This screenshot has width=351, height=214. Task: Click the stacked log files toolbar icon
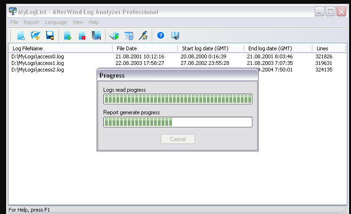96,36
